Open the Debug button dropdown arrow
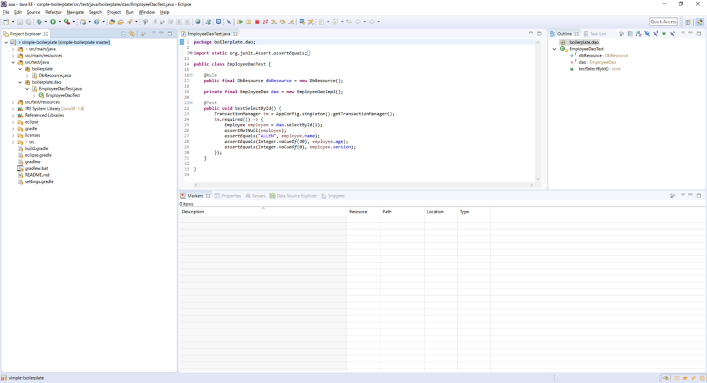This screenshot has width=707, height=383. pyautogui.click(x=46, y=21)
